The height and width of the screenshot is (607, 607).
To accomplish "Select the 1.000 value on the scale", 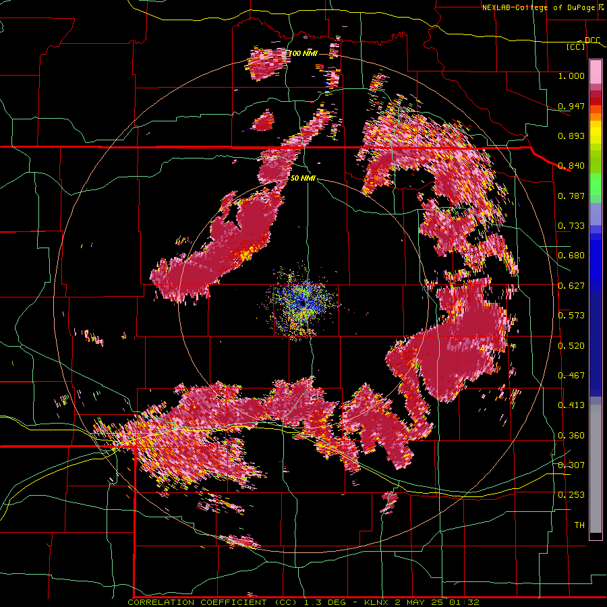I will [x=571, y=76].
